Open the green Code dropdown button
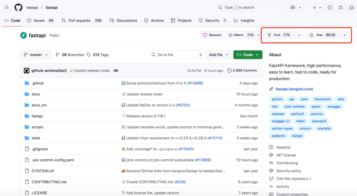The height and width of the screenshot is (196, 357). tap(248, 55)
